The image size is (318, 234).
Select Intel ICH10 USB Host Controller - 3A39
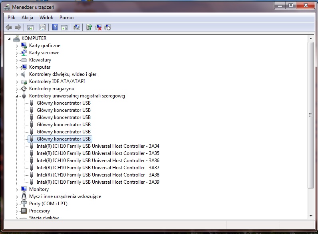coord(98,182)
